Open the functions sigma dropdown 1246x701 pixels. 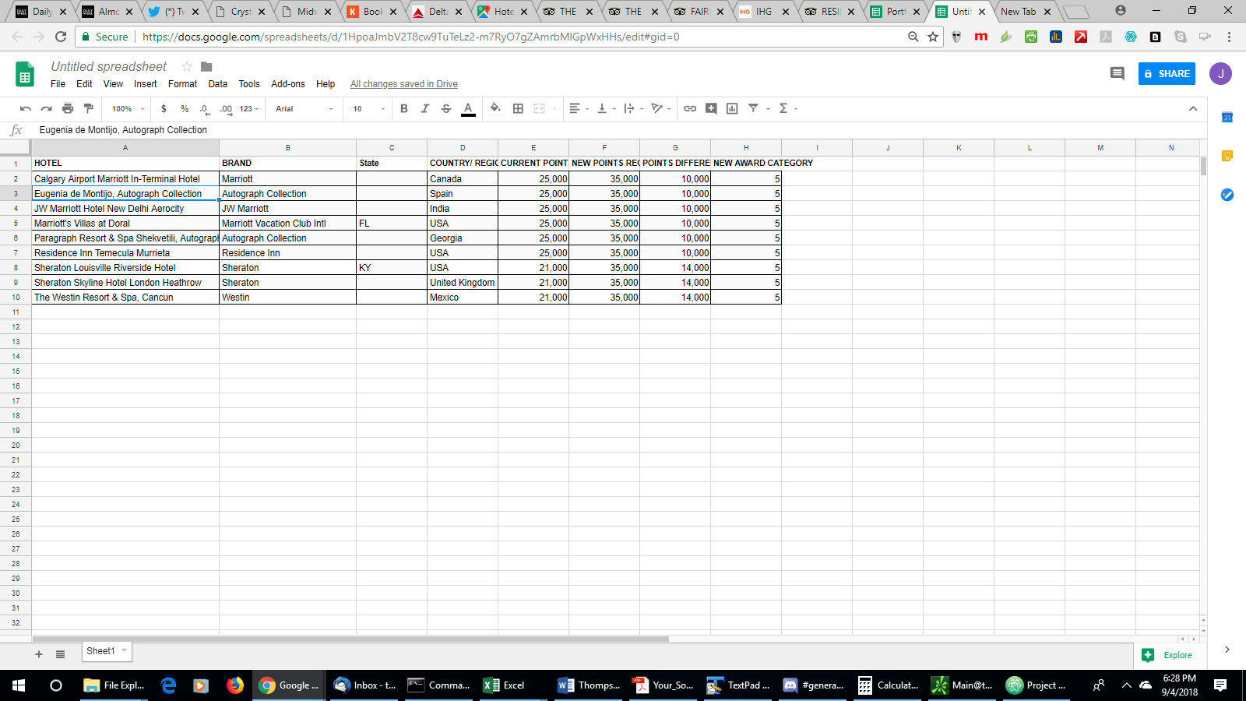coord(788,108)
